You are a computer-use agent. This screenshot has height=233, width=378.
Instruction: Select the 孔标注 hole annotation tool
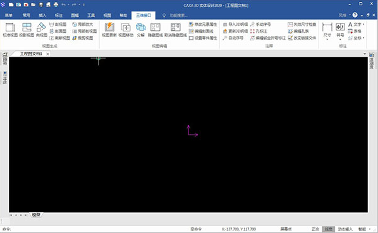point(259,31)
